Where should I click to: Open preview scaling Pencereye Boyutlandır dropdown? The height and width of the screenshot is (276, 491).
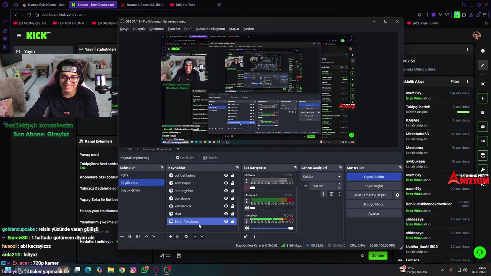click(161, 149)
